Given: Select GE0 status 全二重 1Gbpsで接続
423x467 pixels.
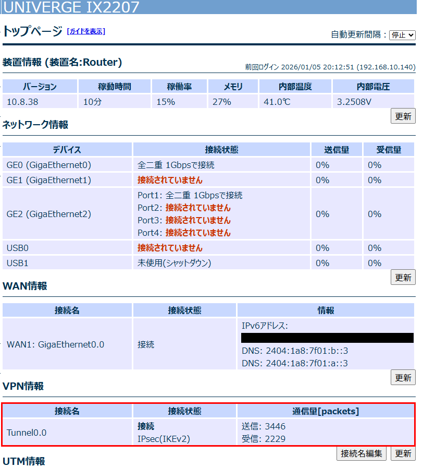Looking at the screenshot, I should point(176,165).
